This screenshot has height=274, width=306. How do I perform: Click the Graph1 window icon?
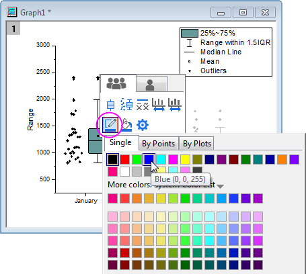pyautogui.click(x=12, y=12)
